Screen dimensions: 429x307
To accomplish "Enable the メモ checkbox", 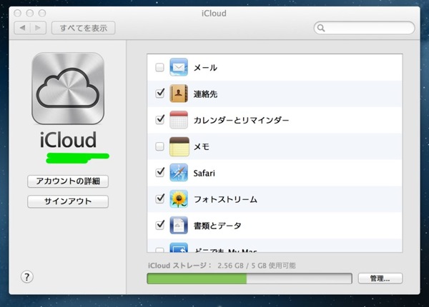I will point(159,146).
